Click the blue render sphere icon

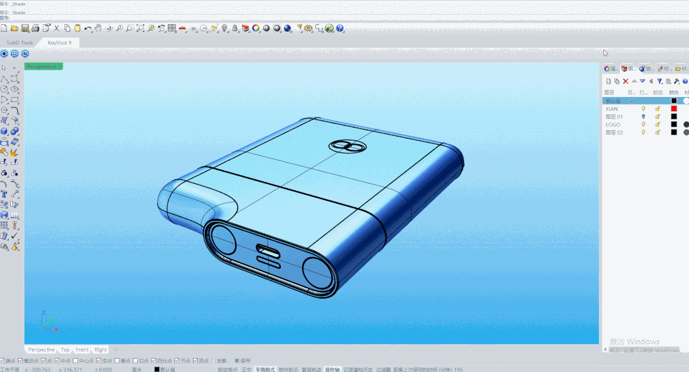(x=287, y=28)
